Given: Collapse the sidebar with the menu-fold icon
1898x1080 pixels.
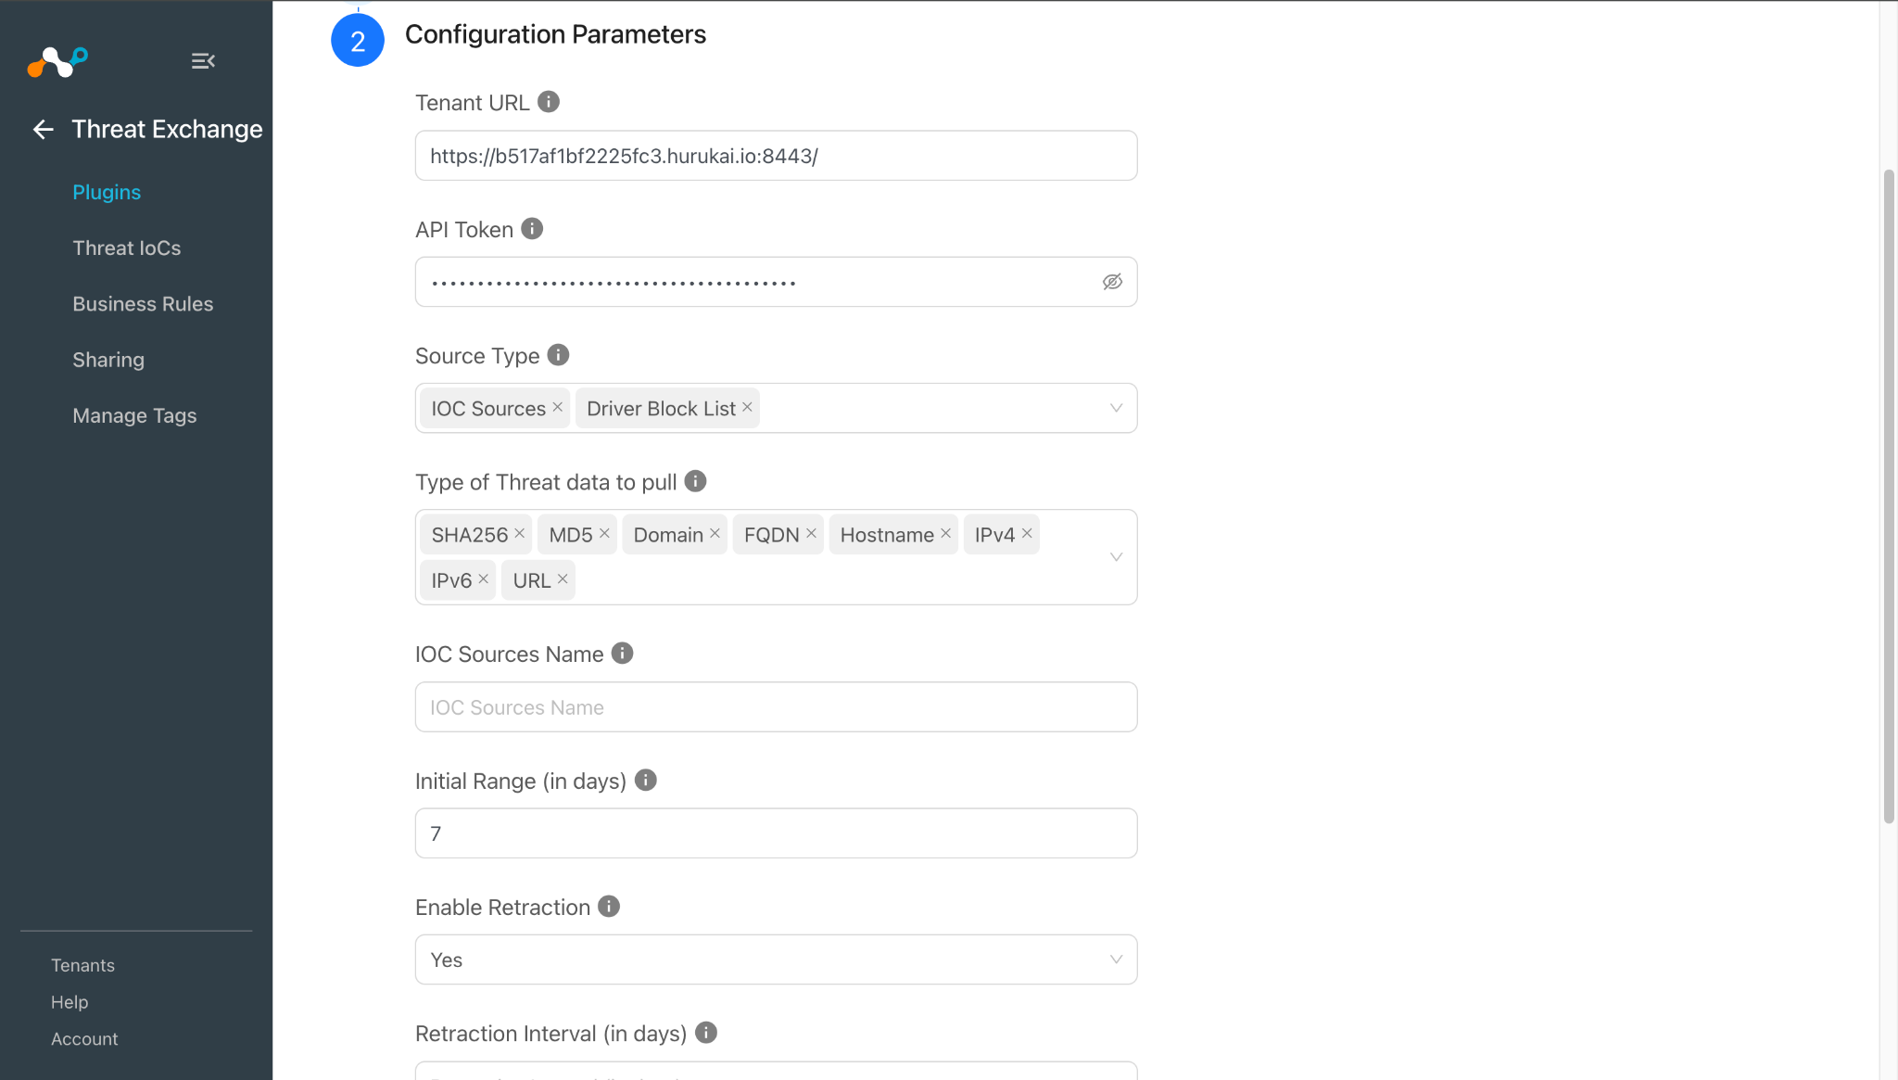Looking at the screenshot, I should [203, 61].
